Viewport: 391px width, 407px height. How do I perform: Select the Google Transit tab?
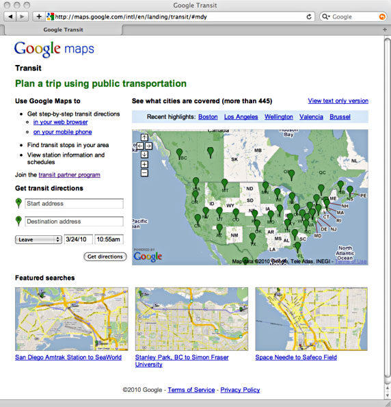tap(64, 30)
